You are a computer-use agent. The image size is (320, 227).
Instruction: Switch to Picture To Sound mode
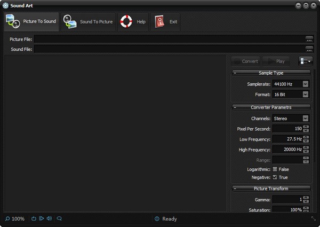pyautogui.click(x=31, y=22)
